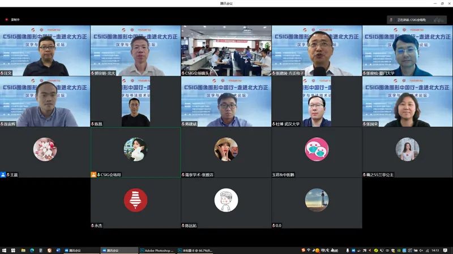Select 张俊松-厦门大学 video tile
This screenshot has width=453, height=254.
pyautogui.click(x=407, y=51)
